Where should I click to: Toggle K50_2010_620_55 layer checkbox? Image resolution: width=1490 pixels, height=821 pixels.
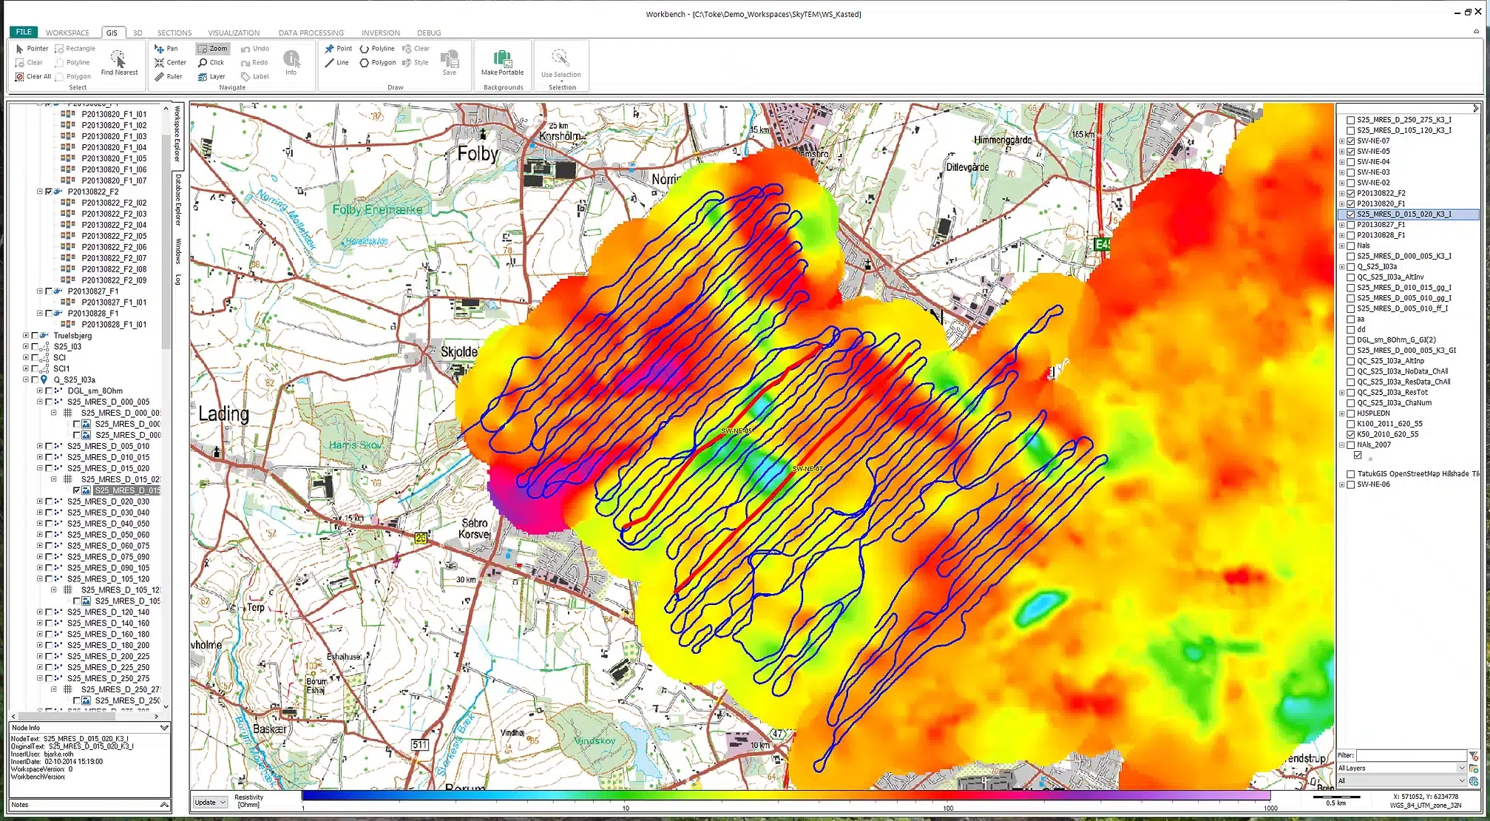pos(1351,435)
